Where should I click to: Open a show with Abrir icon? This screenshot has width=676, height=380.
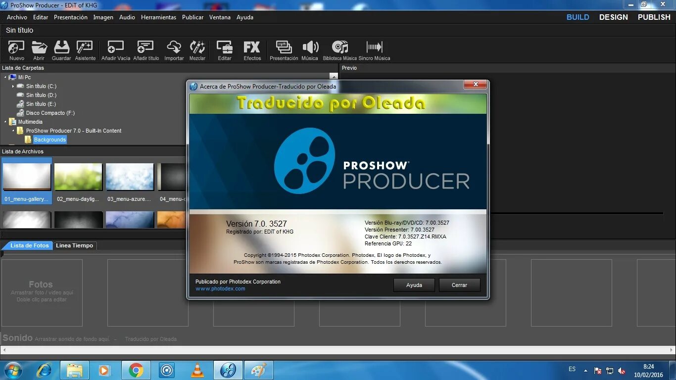[39, 50]
